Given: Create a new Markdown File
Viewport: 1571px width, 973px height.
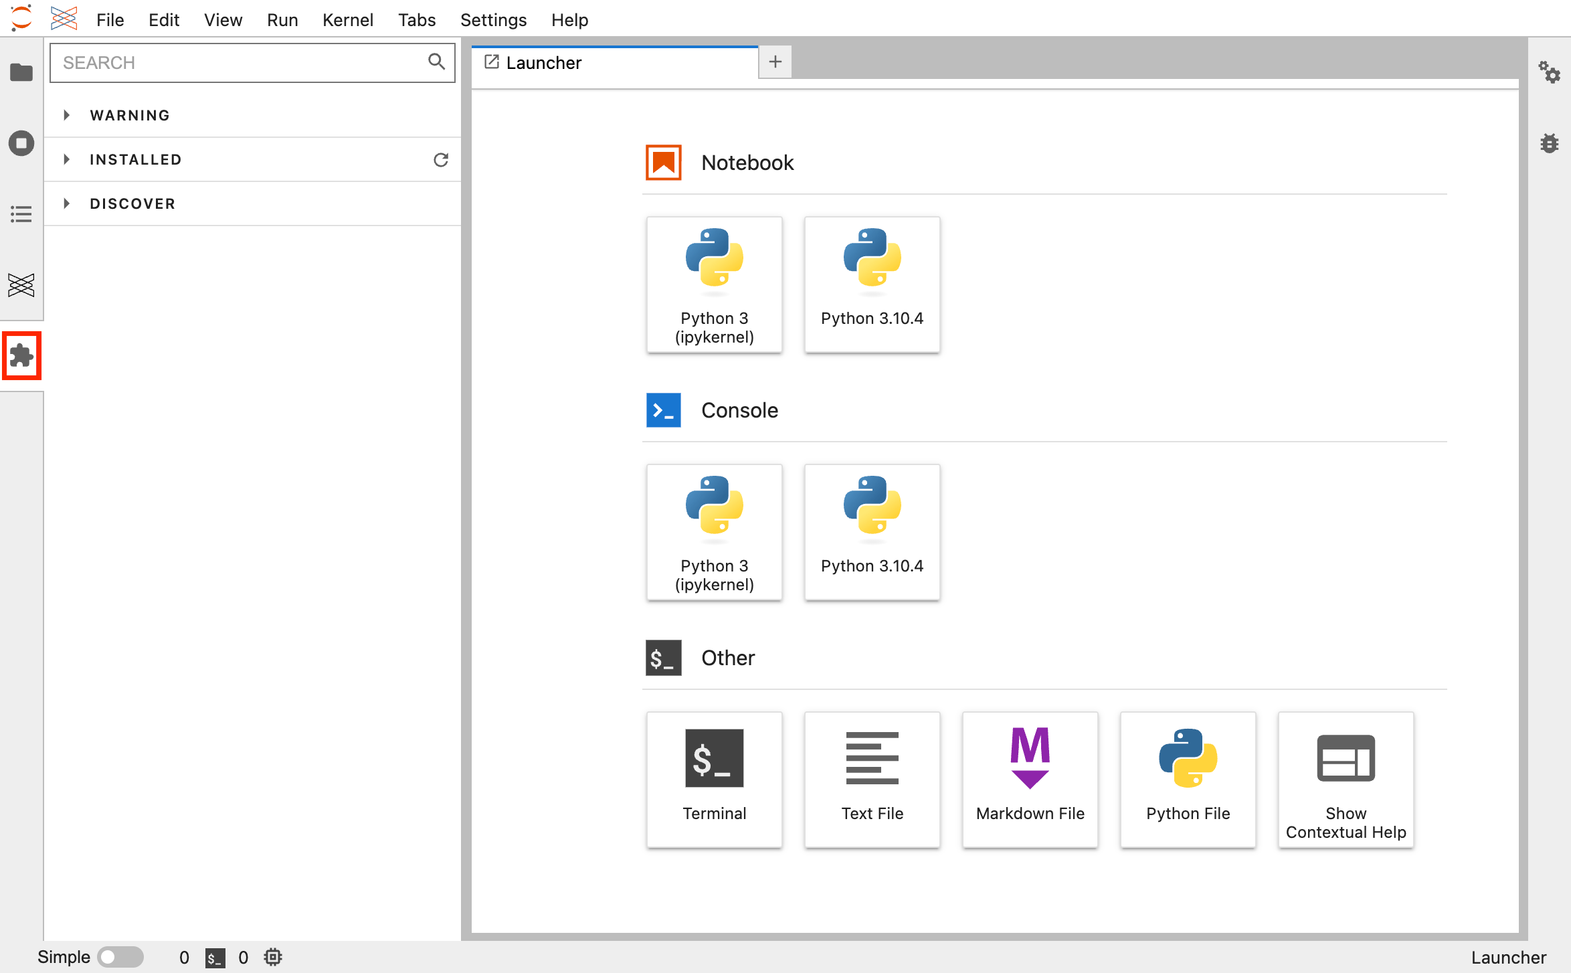Looking at the screenshot, I should click(x=1030, y=779).
